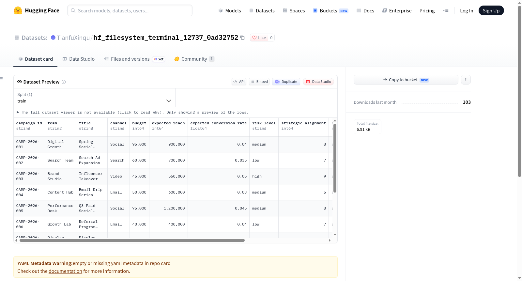Open Docs in the top navigation

point(365,11)
